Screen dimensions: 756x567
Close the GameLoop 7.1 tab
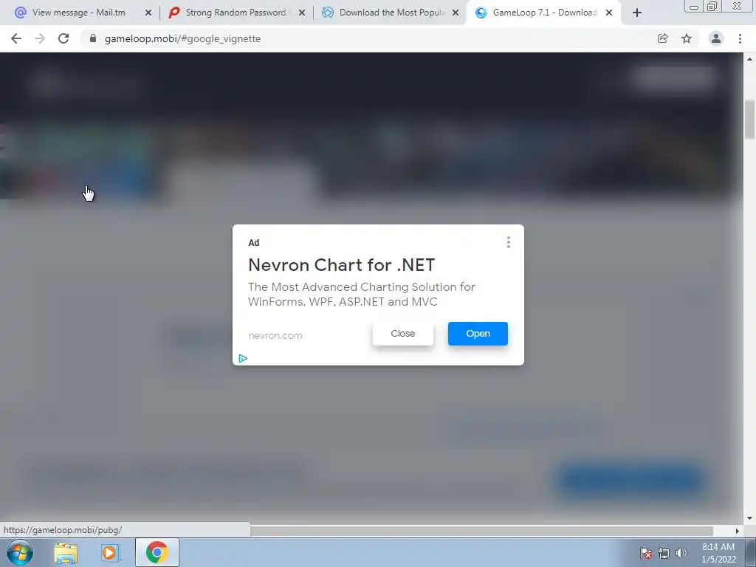[x=609, y=13]
